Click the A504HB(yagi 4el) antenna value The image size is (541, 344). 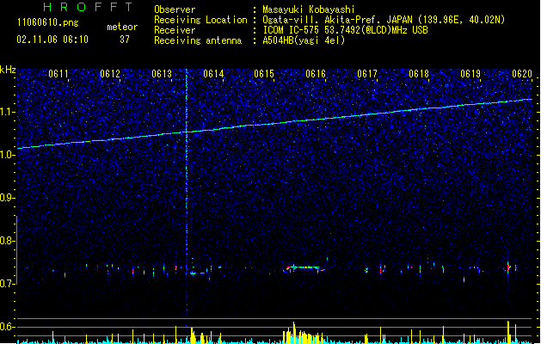tap(304, 40)
